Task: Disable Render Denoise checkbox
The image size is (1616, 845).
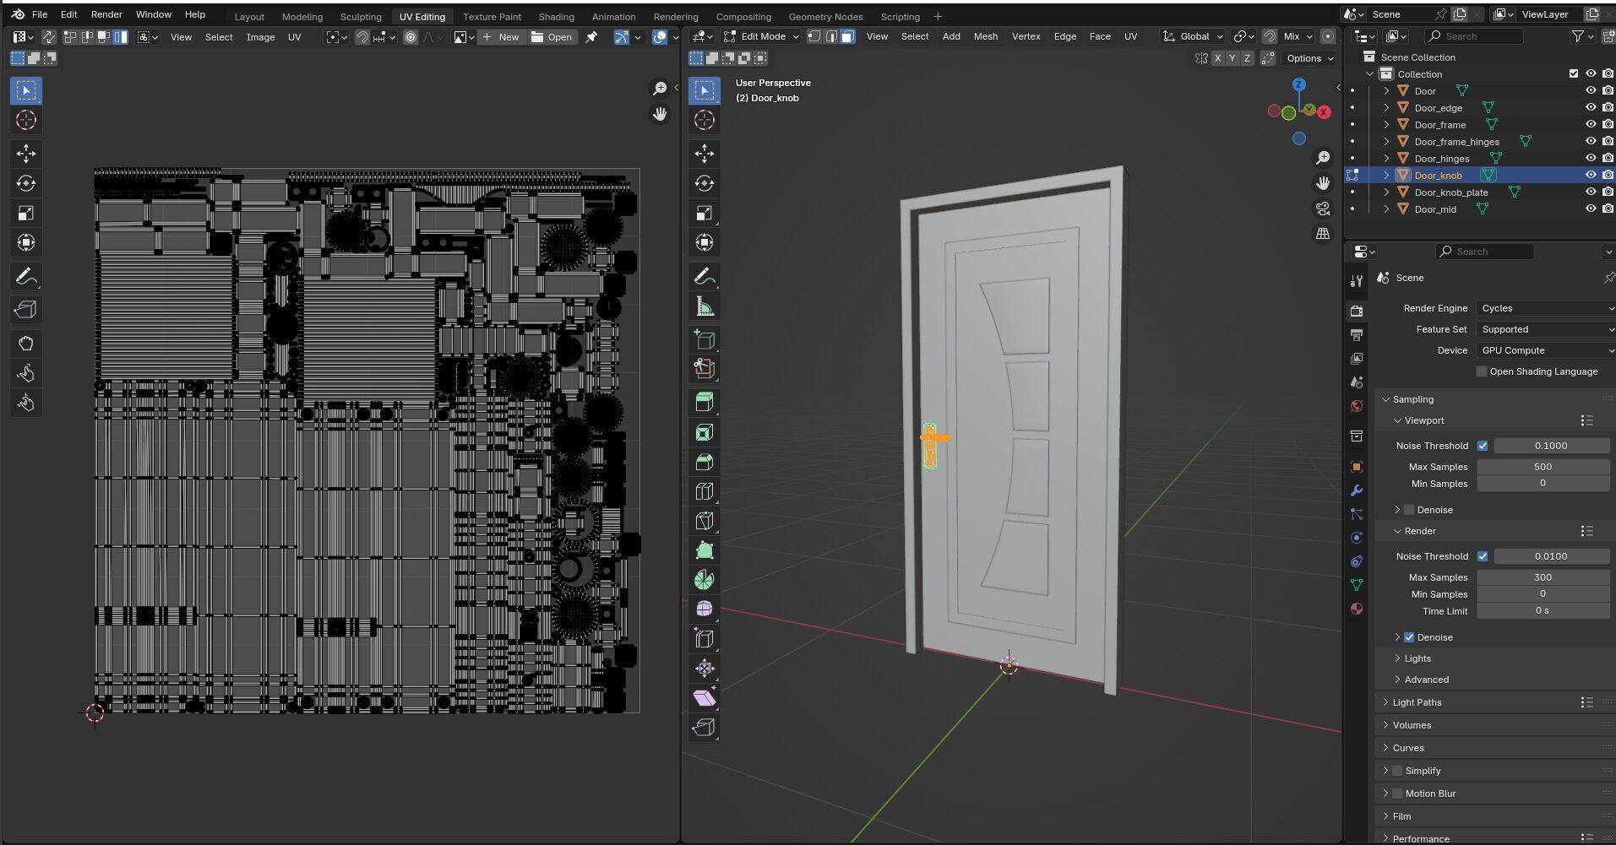Action: point(1409,637)
